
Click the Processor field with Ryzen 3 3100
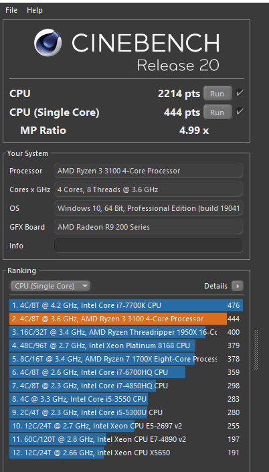point(149,171)
